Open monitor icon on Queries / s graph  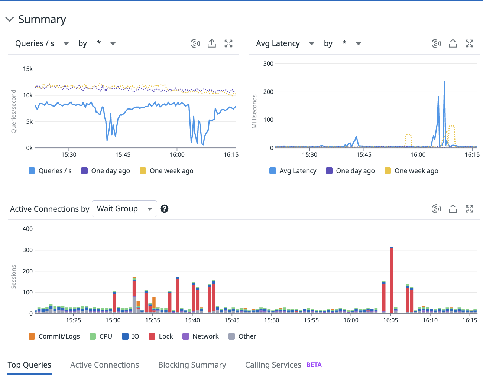pyautogui.click(x=195, y=43)
